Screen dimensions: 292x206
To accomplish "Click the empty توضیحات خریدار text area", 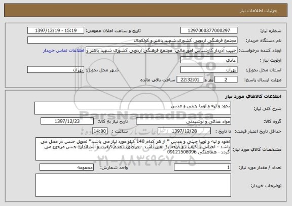I will click(133, 185).
